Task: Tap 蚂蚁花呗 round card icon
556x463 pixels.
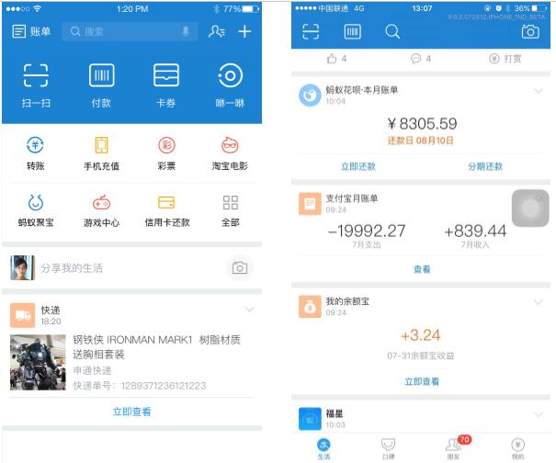Action: tap(310, 95)
